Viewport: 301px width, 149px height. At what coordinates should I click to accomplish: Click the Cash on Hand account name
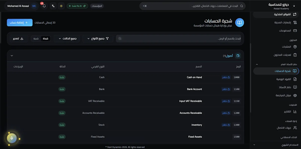[194, 77]
